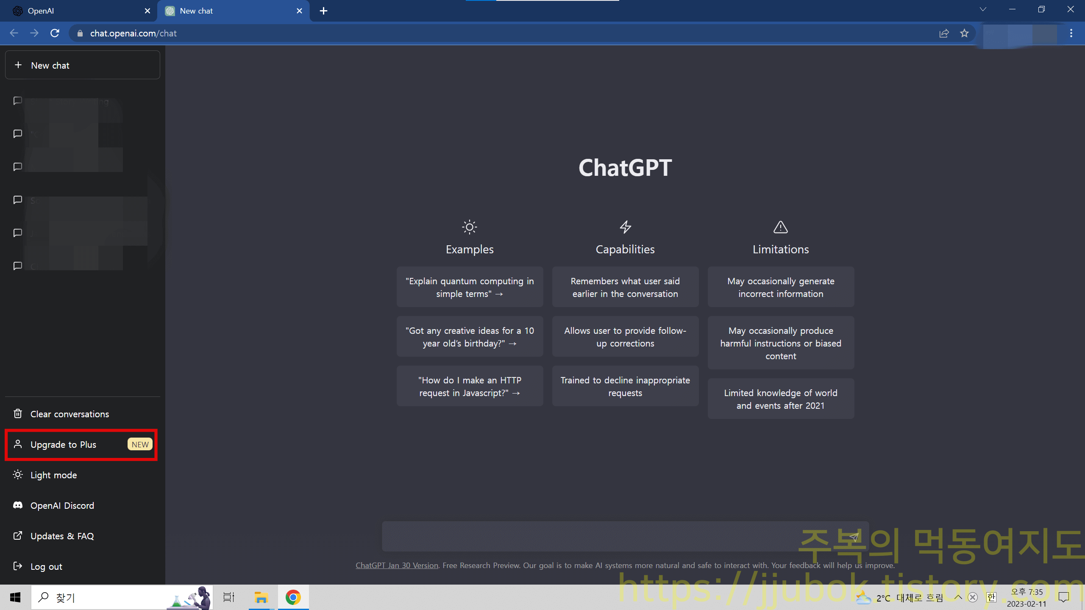This screenshot has width=1085, height=610.
Task: Open the ChatGPT Jan 30 Version link
Action: tap(397, 565)
